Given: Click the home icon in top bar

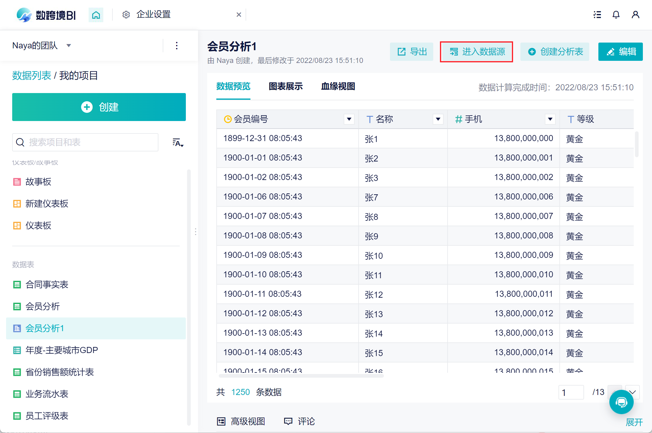Looking at the screenshot, I should [96, 15].
